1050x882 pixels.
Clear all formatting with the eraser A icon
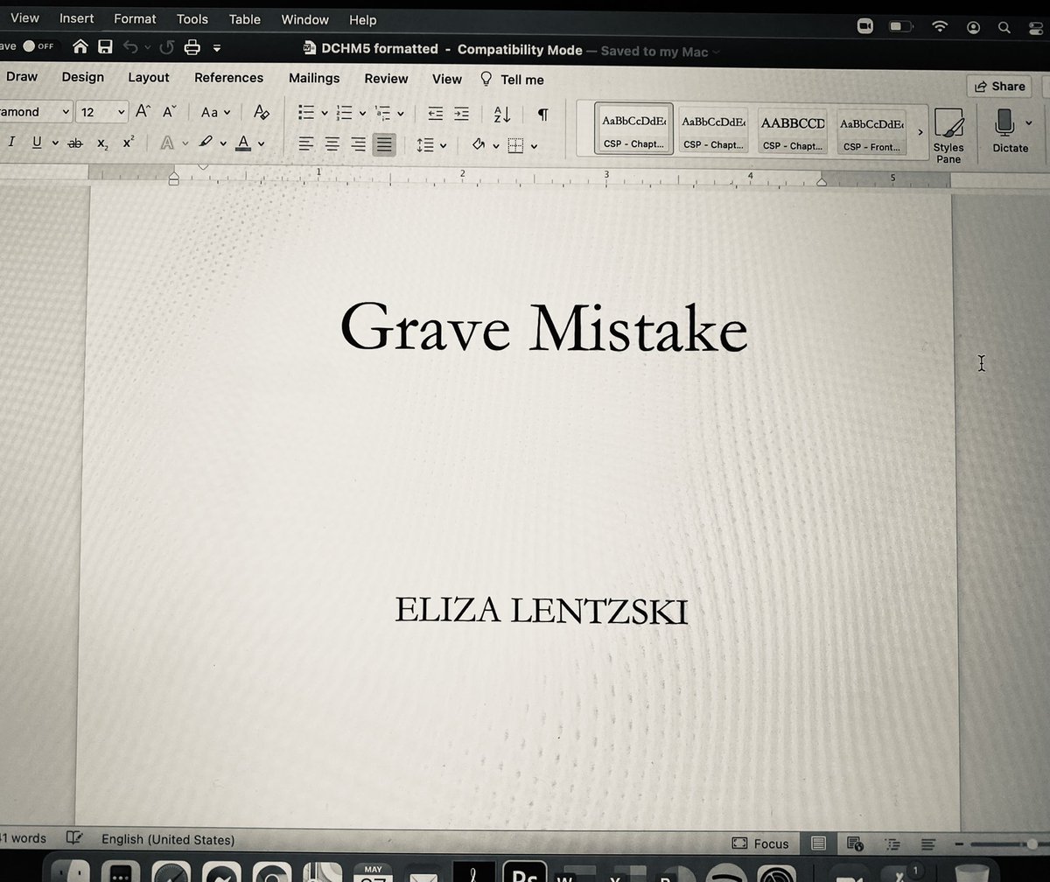[x=261, y=111]
